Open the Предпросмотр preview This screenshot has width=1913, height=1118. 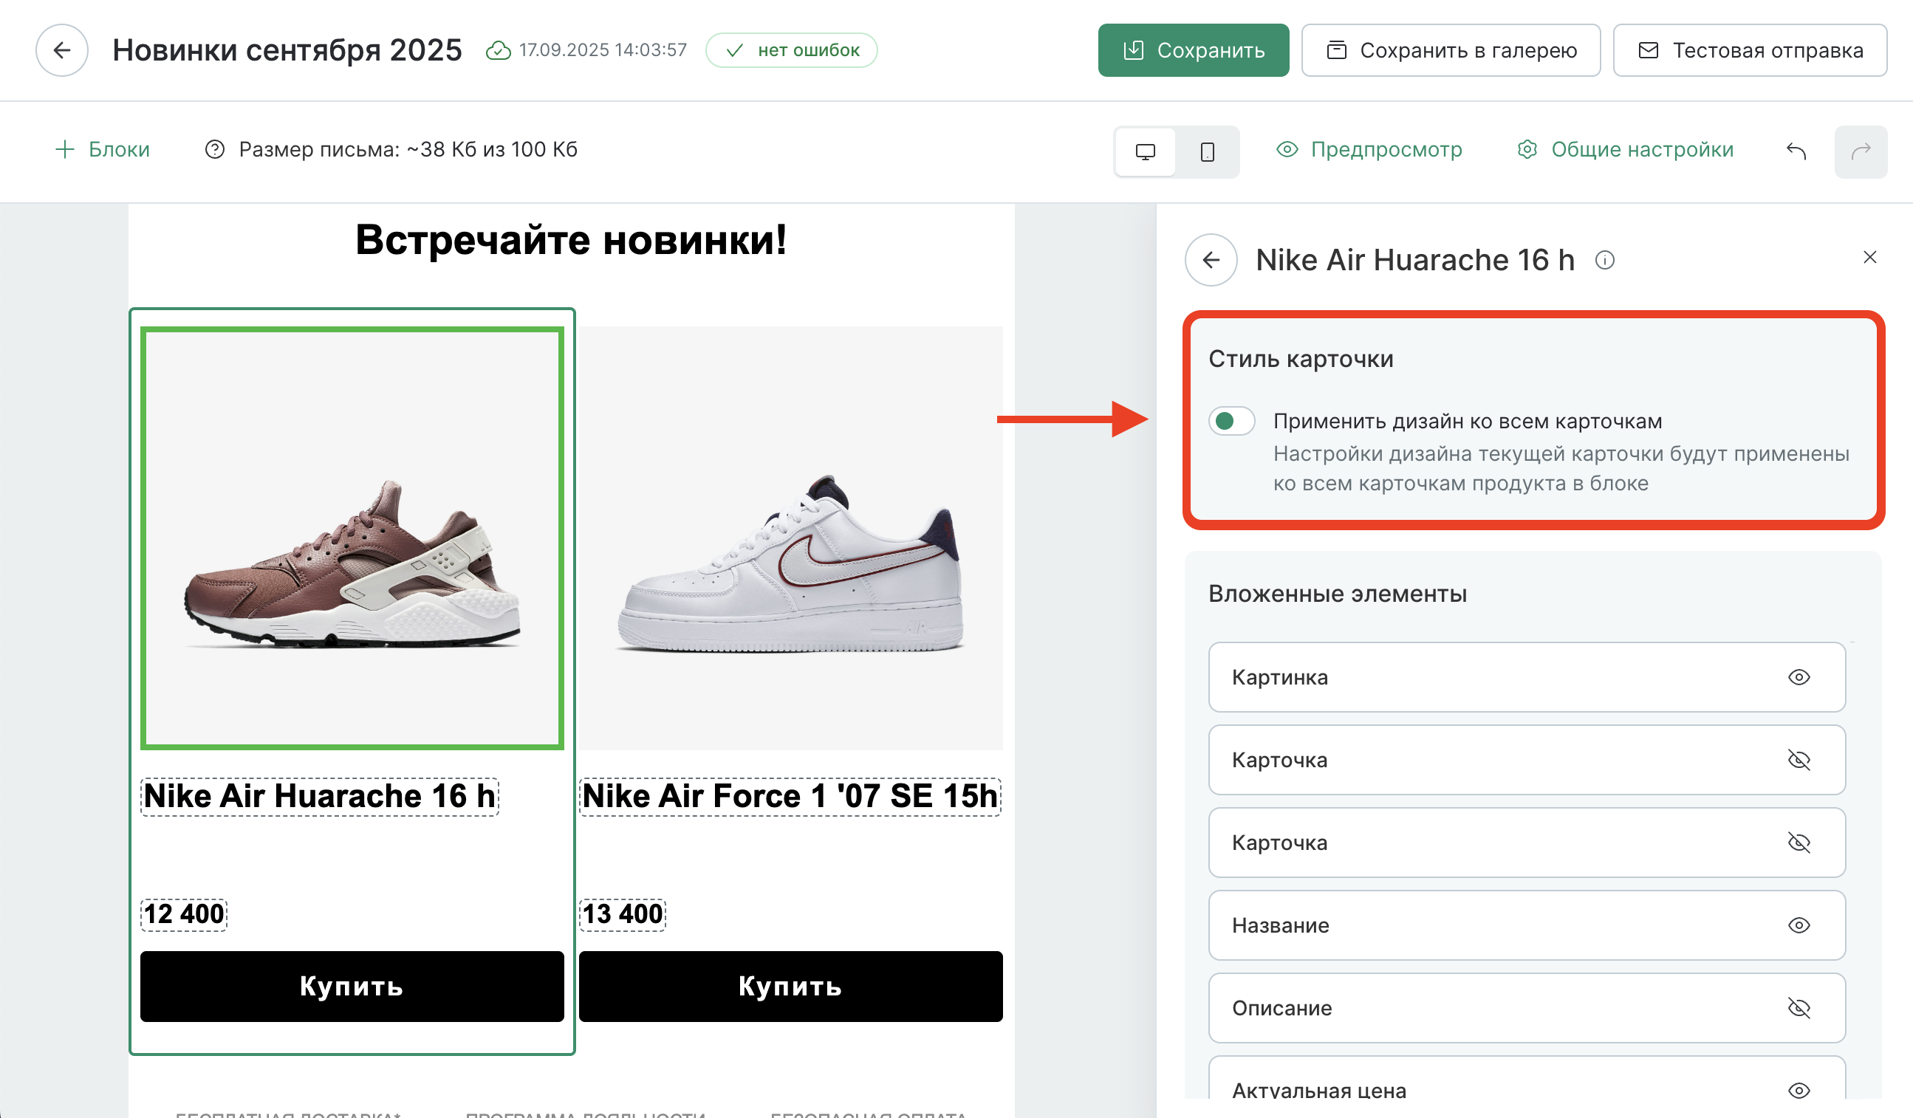(x=1369, y=149)
